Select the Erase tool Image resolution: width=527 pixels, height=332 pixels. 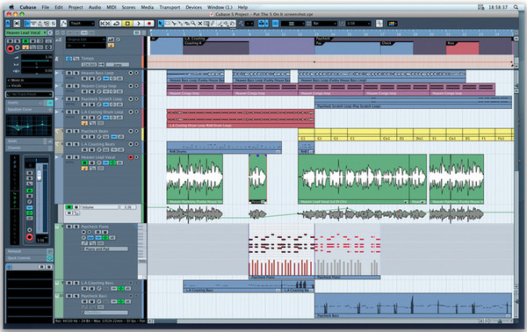(186, 24)
